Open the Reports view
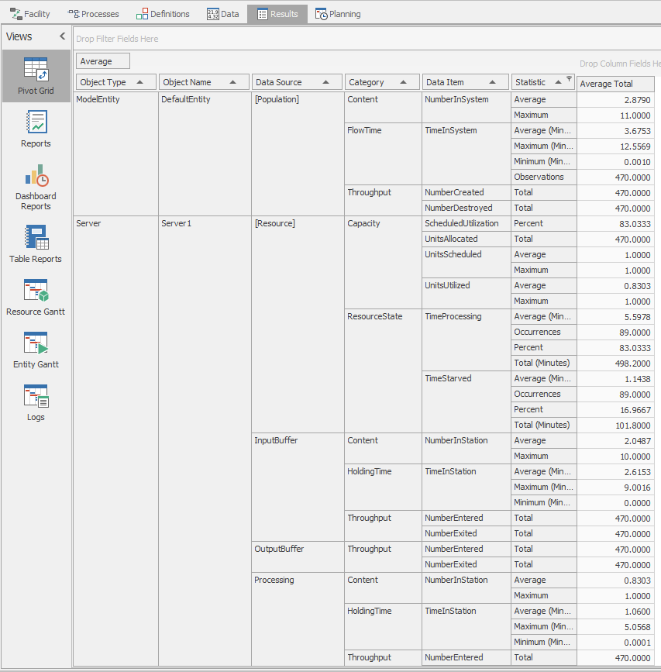 click(36, 129)
